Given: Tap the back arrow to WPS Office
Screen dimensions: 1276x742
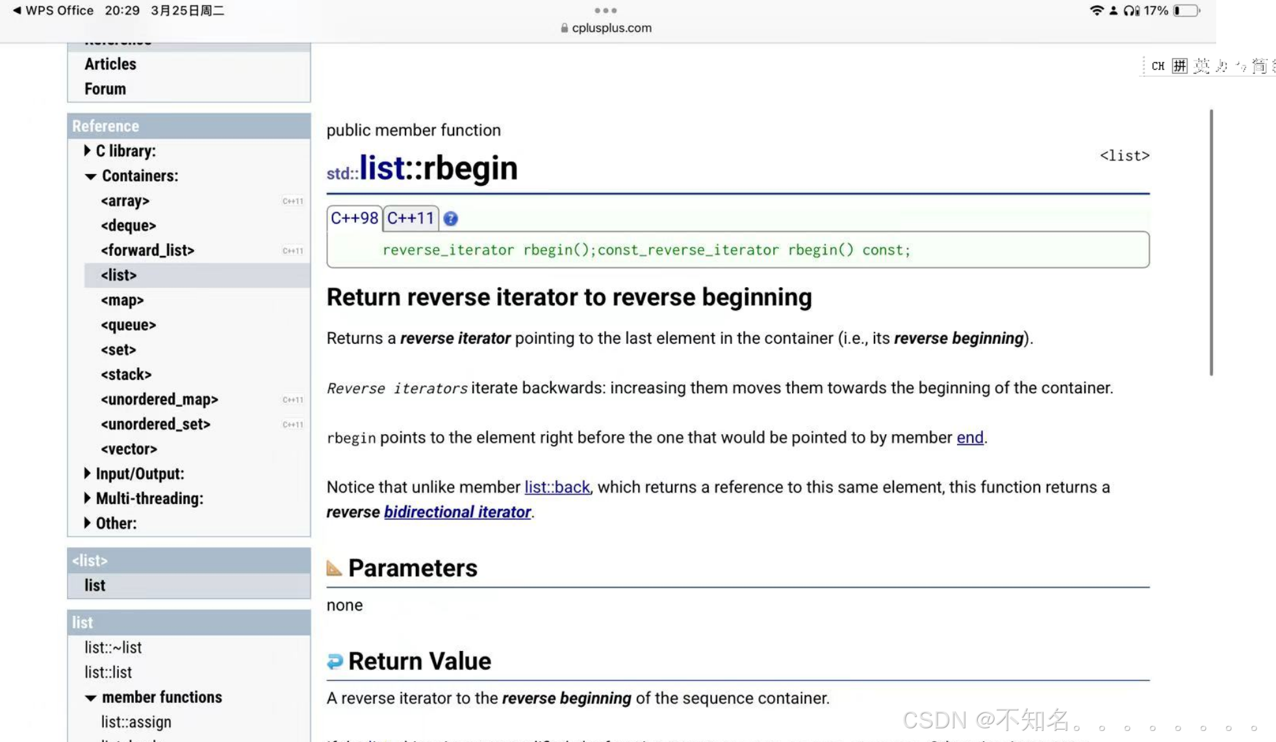Looking at the screenshot, I should point(17,10).
